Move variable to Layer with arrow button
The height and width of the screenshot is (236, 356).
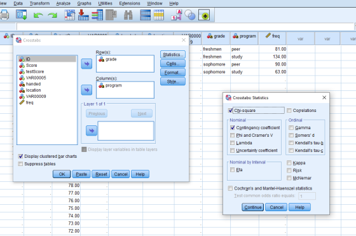pyautogui.click(x=92, y=130)
